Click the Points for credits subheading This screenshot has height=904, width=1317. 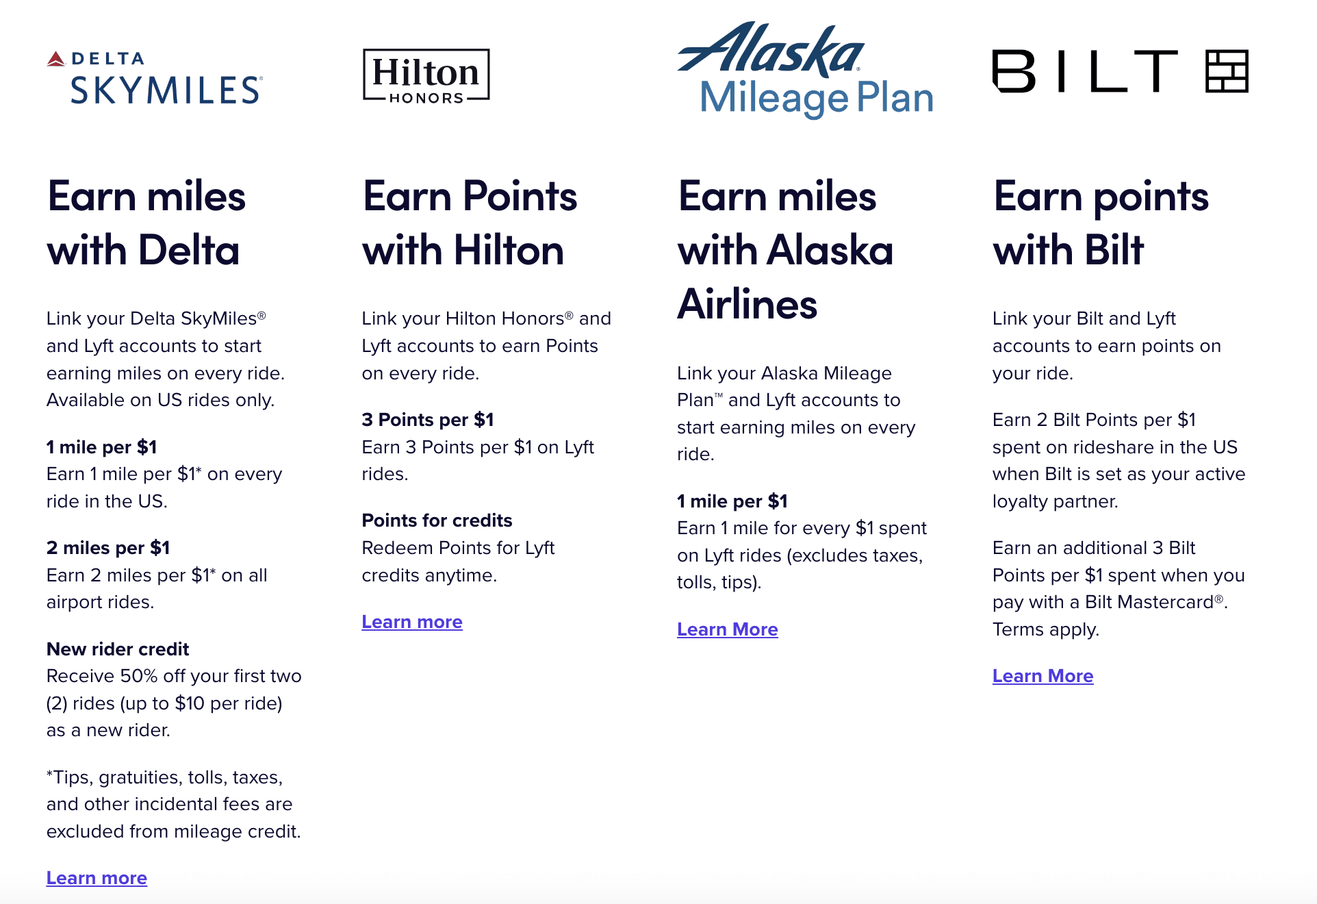(x=437, y=520)
